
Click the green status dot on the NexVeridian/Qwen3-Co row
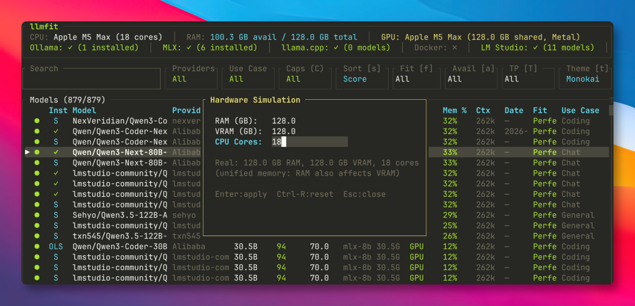pyautogui.click(x=37, y=120)
